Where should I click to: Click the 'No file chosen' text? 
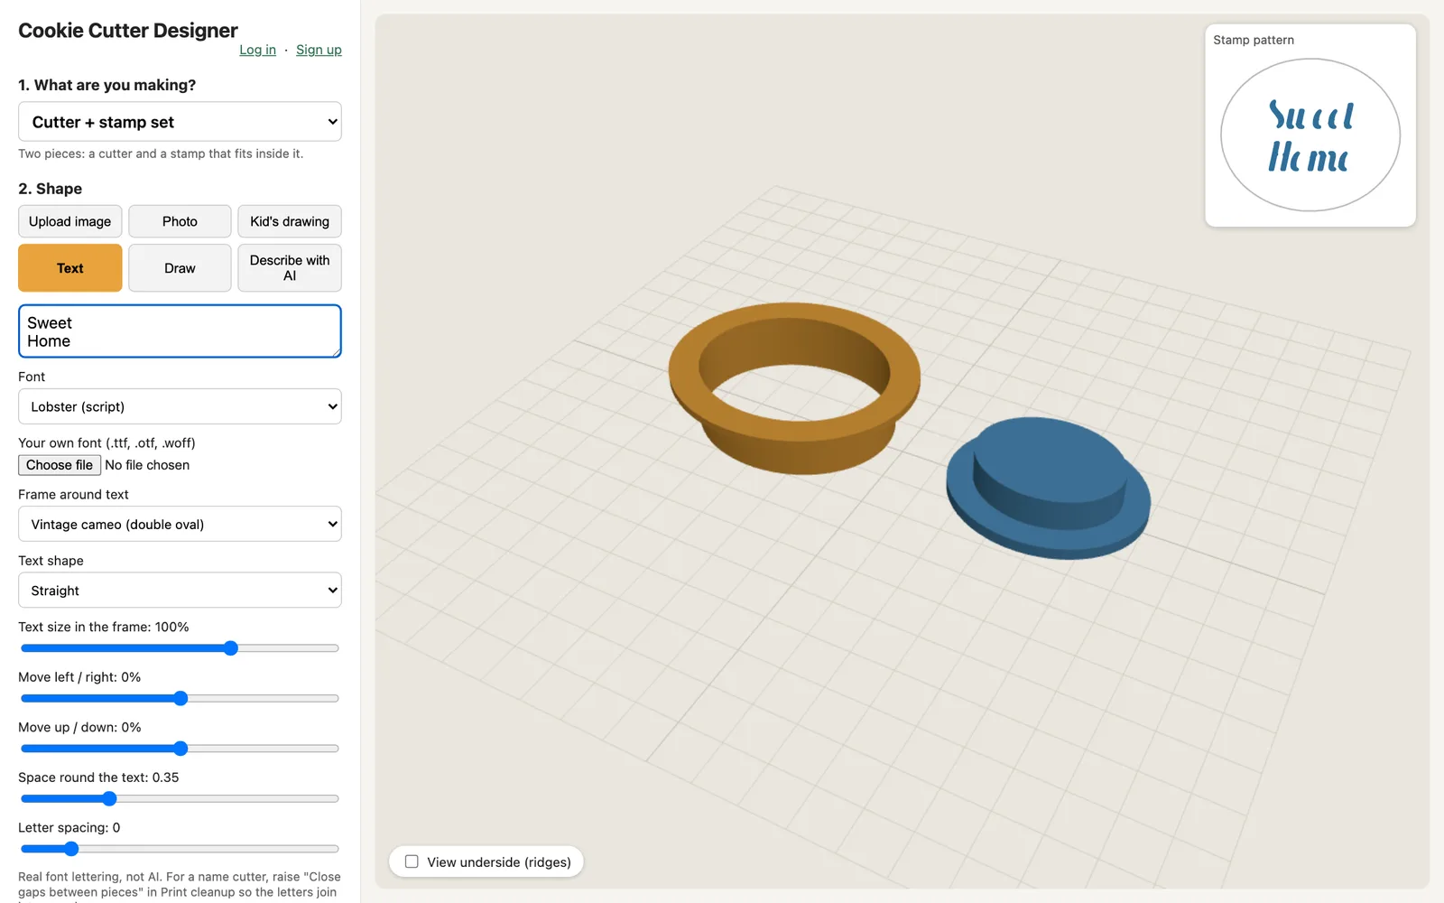coord(147,465)
